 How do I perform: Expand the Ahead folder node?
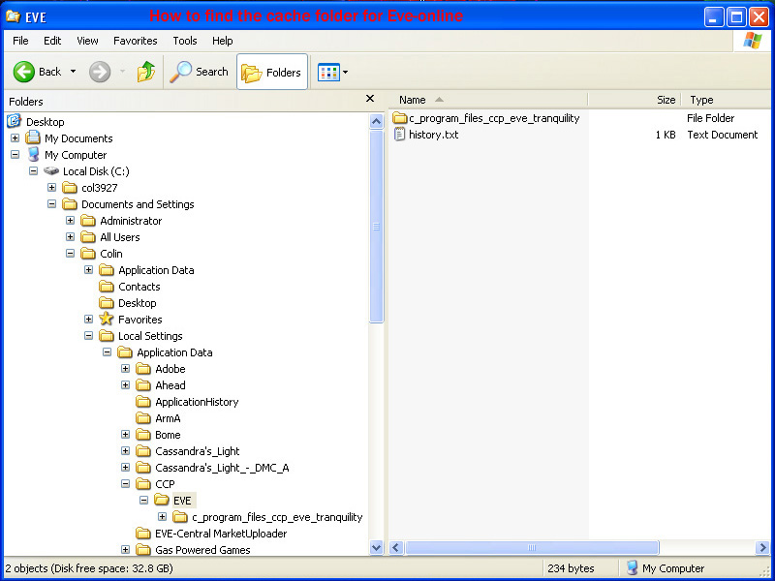tap(126, 384)
